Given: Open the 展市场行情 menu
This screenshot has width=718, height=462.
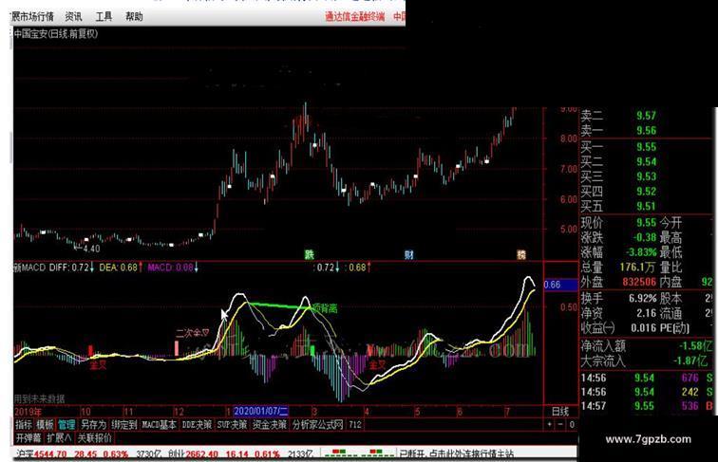Looking at the screenshot, I should click(32, 17).
